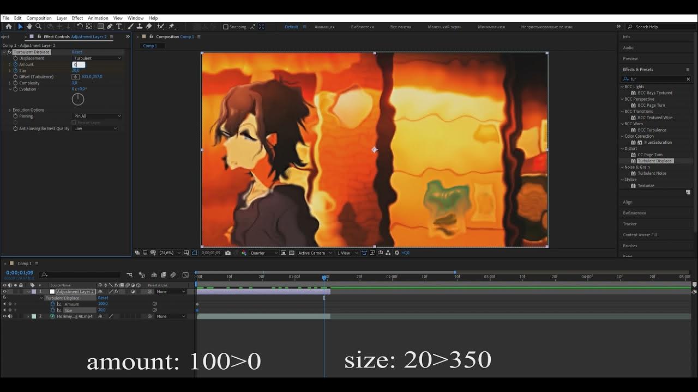
Task: Open the Effect menu
Action: click(x=77, y=18)
